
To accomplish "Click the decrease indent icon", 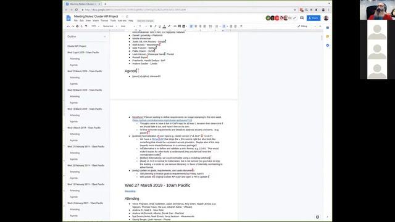I will coord(231,26).
